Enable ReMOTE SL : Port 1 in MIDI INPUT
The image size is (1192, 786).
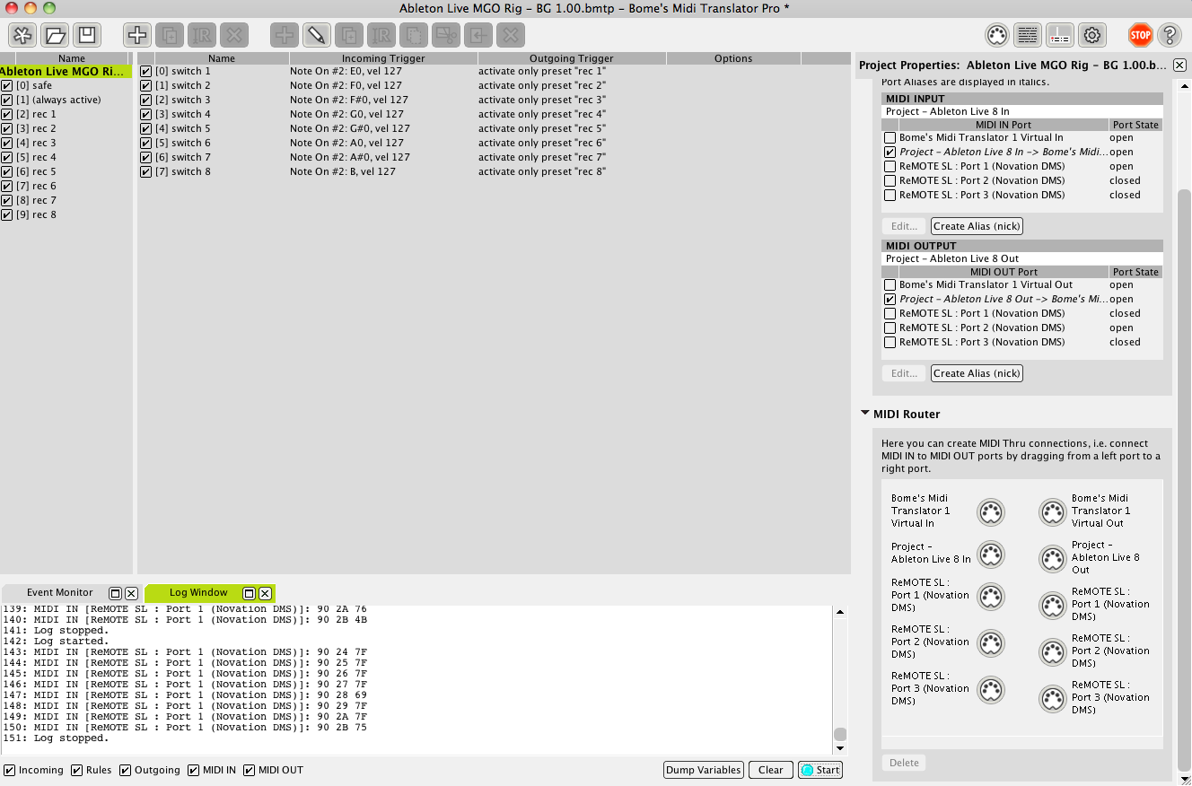890,166
